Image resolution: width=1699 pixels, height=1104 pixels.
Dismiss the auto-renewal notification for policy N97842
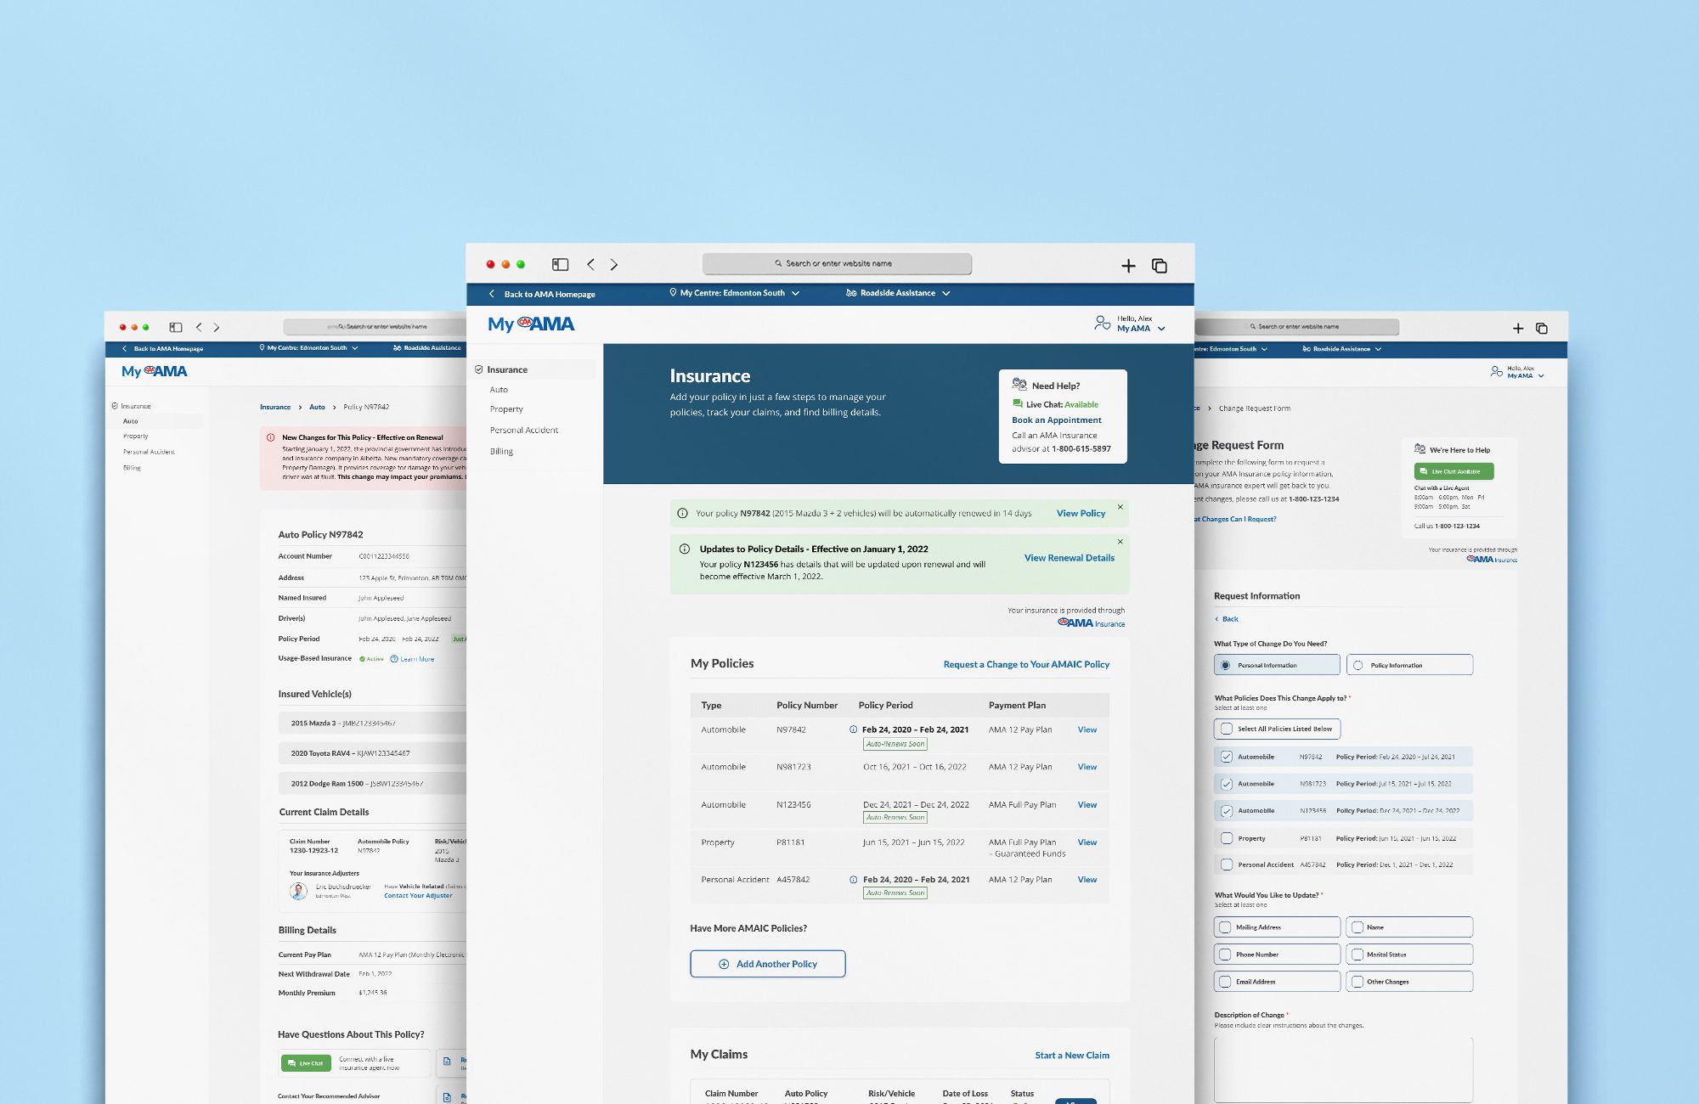pyautogui.click(x=1120, y=507)
